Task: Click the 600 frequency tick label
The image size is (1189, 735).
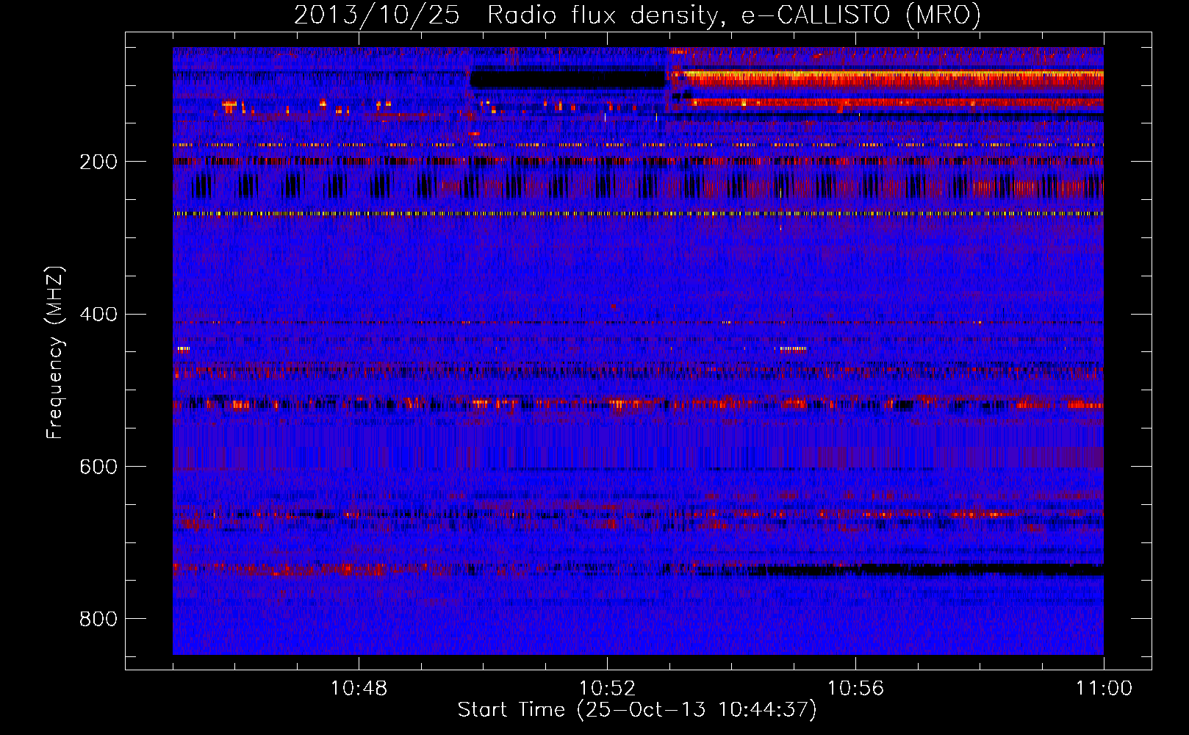Action: [98, 467]
